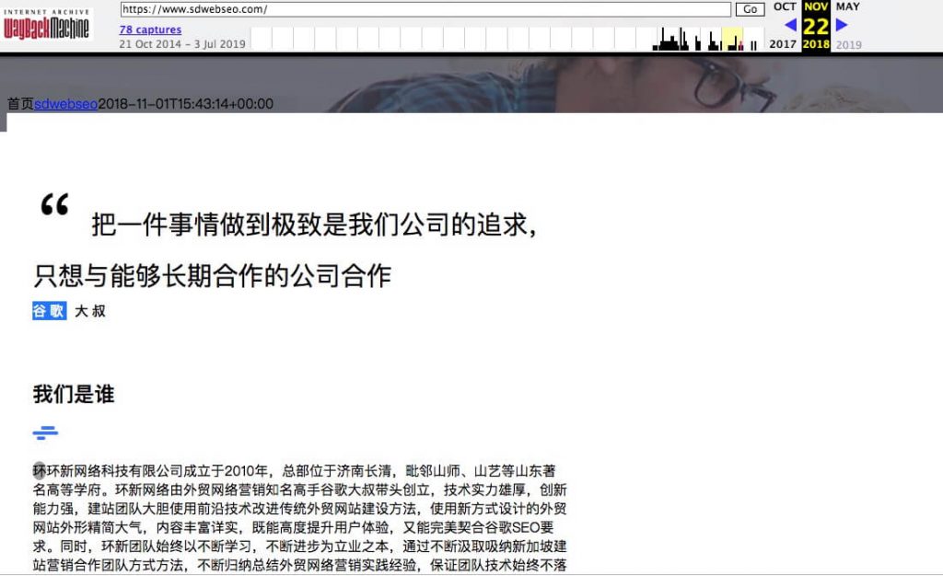The image size is (943, 576).
Task: Click the highlighted capture date 22
Action: [x=816, y=27]
